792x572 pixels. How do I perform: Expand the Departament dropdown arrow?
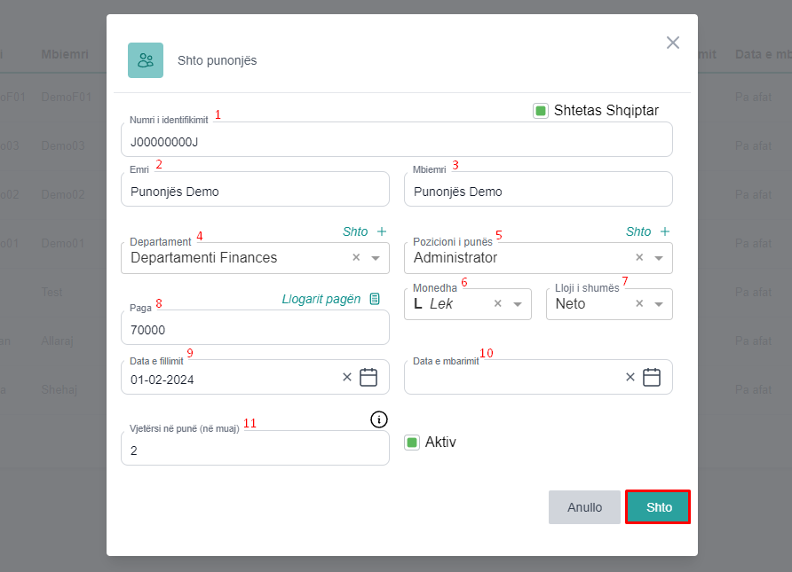(376, 258)
